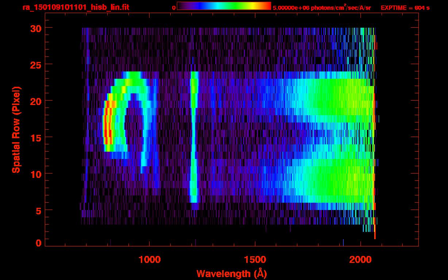Click the color bar minimum label 0
The width and height of the screenshot is (448, 280).
(174, 8)
